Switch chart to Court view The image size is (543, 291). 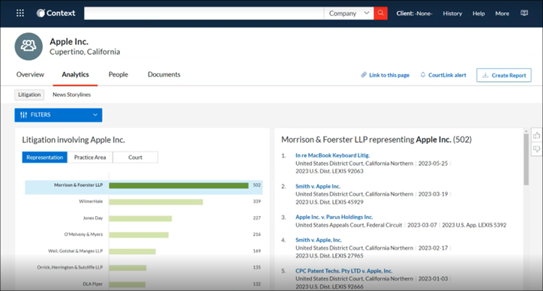[x=136, y=157]
